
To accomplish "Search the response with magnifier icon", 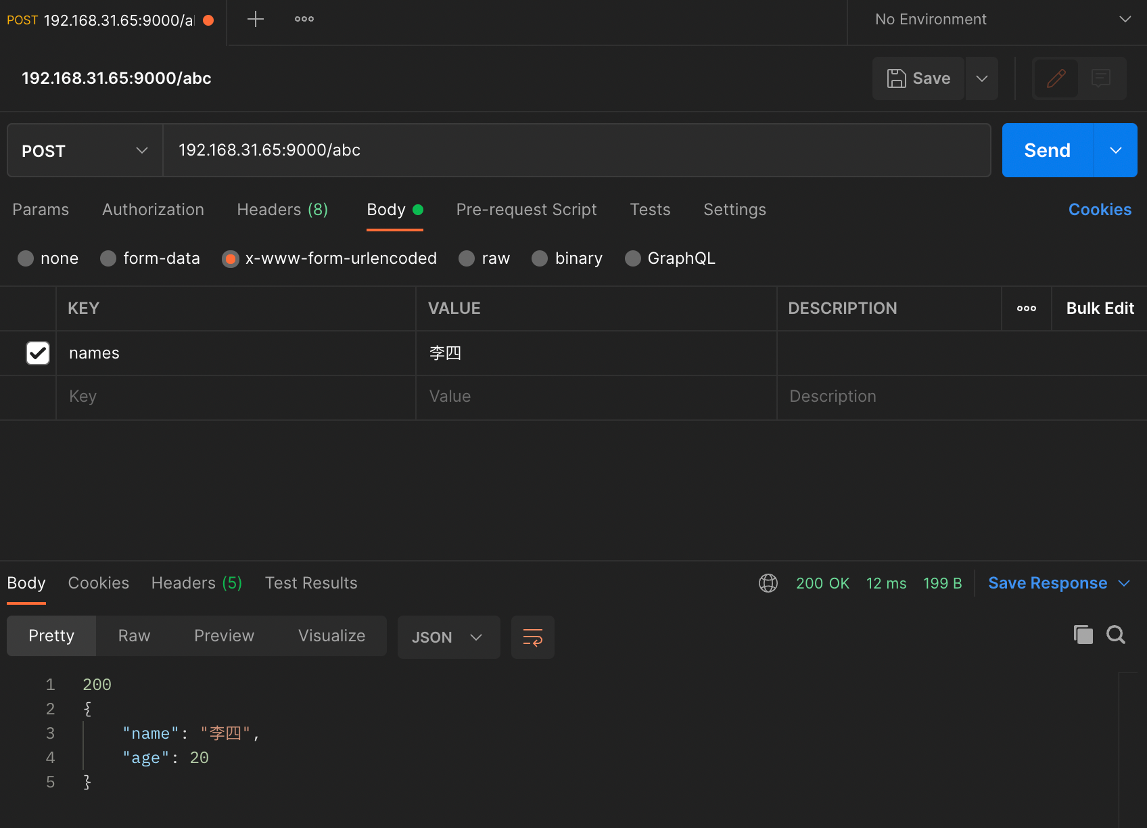I will tap(1116, 635).
